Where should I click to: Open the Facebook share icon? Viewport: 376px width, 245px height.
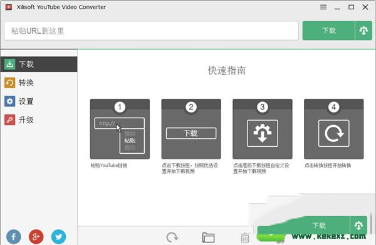tap(13, 237)
